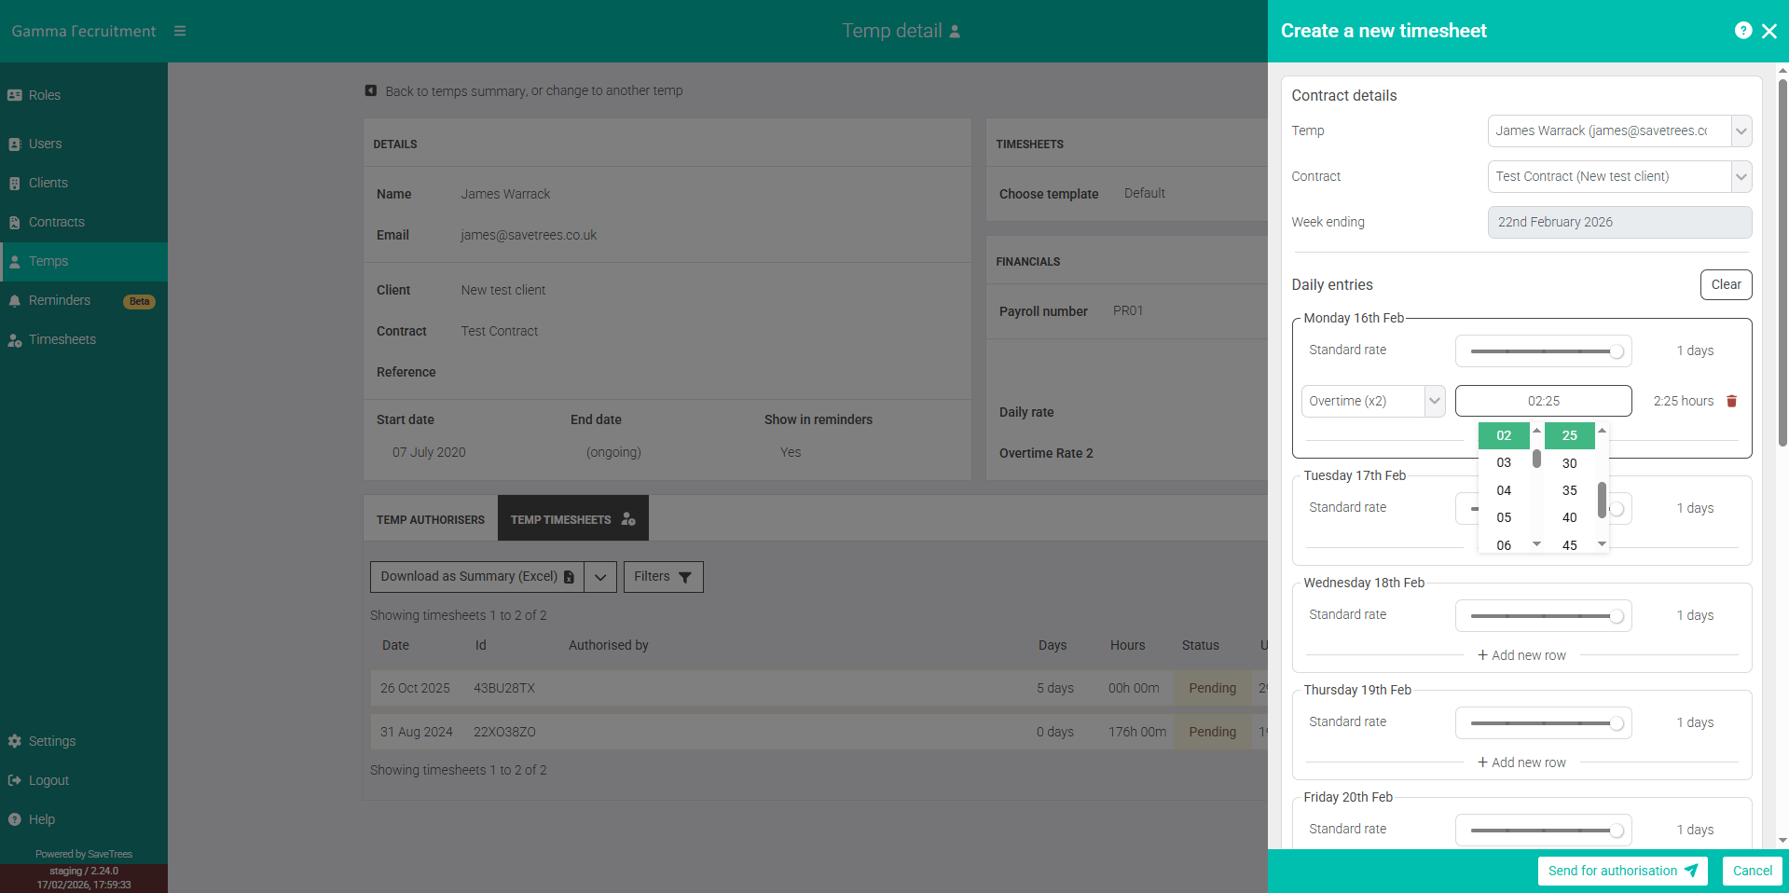1789x893 pixels.
Task: Open help via the question mark icon
Action: pyautogui.click(x=1742, y=30)
